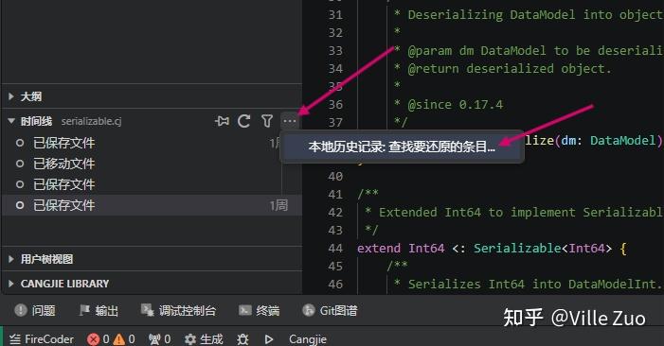Click the debug bug icon in status bar

tap(243, 338)
